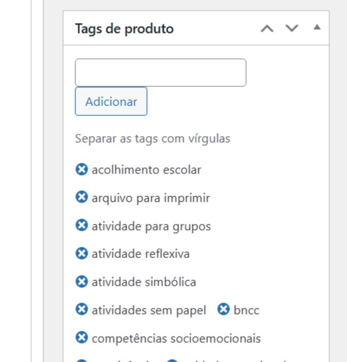Delete the 'competências socioemocionais' tag
Image resolution: width=347 pixels, height=362 pixels.
pyautogui.click(x=81, y=338)
